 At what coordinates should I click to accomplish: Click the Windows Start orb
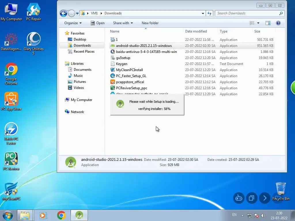pyautogui.click(x=7, y=215)
